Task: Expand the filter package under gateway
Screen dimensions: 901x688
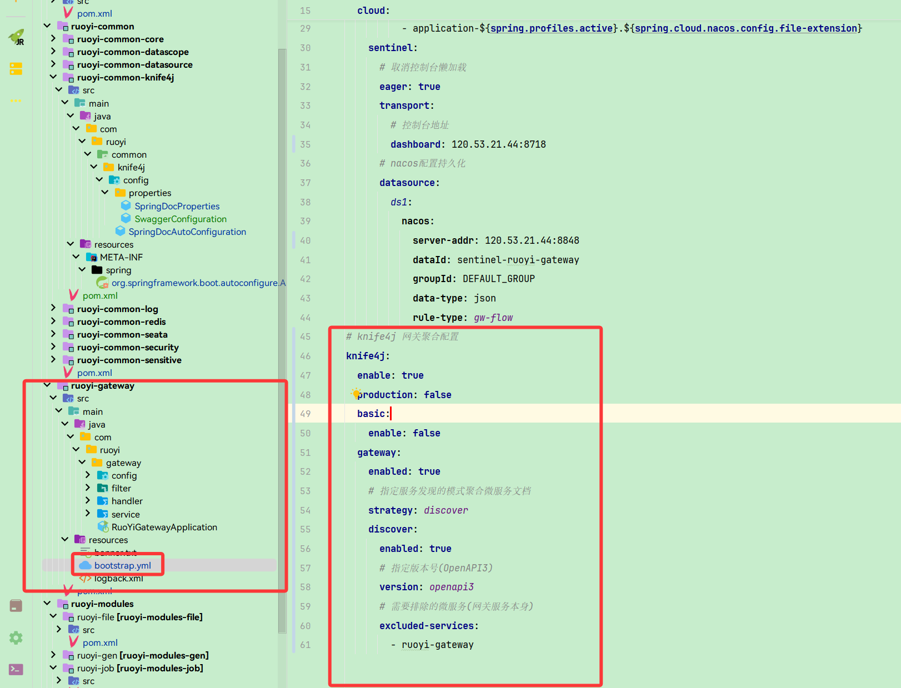Action: tap(88, 488)
